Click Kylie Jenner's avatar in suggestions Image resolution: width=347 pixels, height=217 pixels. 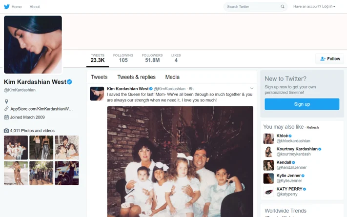click(x=268, y=178)
